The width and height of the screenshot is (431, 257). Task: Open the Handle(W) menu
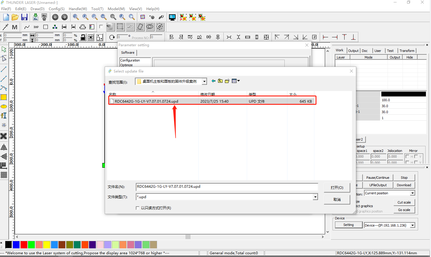[78, 9]
